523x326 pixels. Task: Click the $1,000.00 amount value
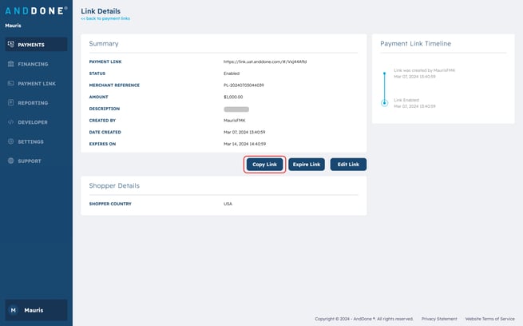[233, 97]
